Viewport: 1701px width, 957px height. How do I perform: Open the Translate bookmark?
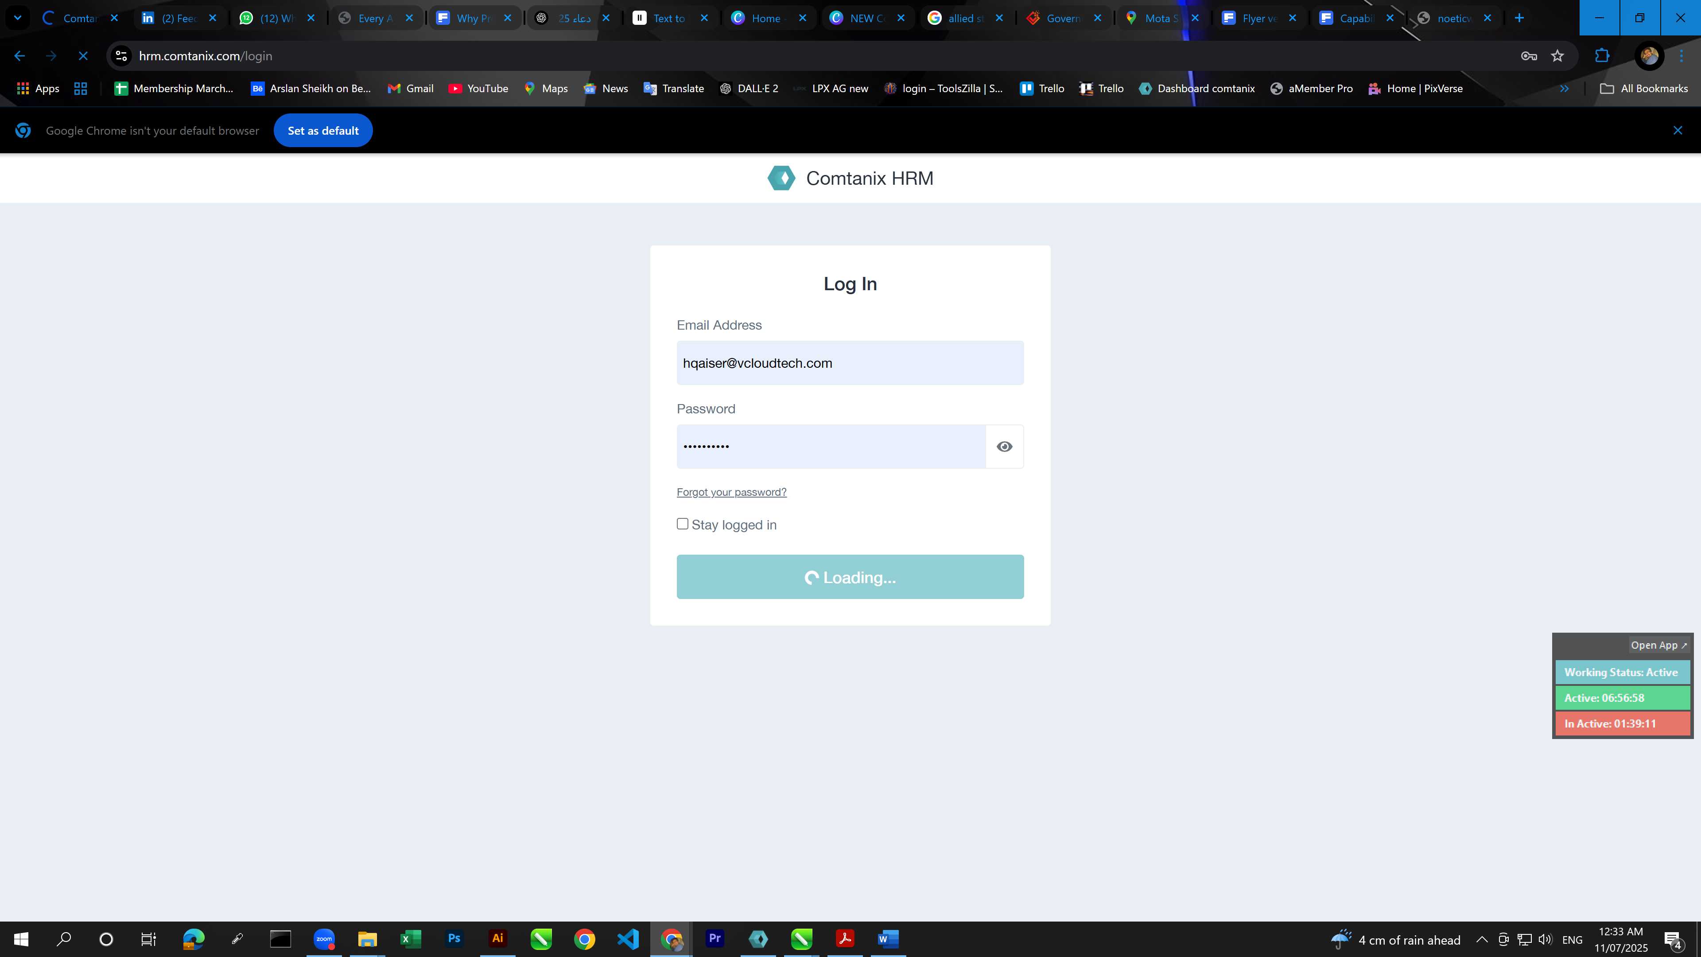tap(673, 89)
